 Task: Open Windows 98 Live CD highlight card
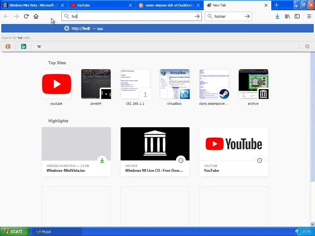point(155,152)
